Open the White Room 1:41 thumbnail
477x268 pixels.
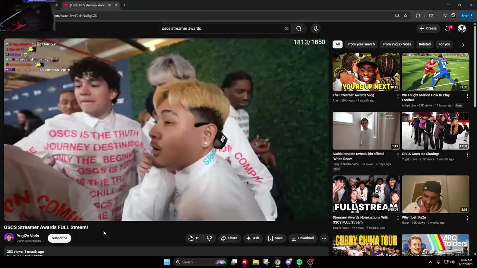pos(366,131)
